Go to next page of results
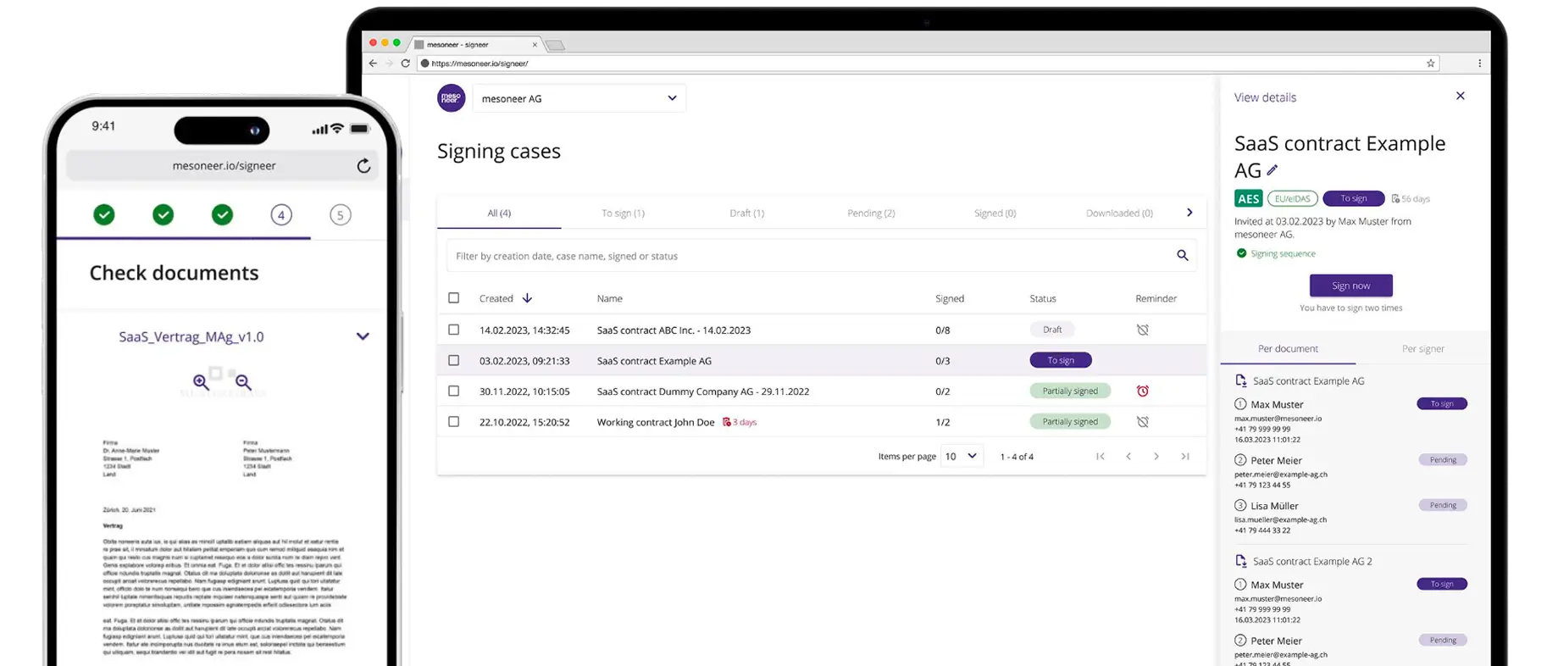This screenshot has height=666, width=1558. 1156,457
